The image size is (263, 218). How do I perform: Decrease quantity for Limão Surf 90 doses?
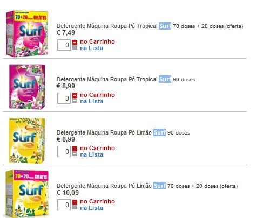click(x=75, y=154)
